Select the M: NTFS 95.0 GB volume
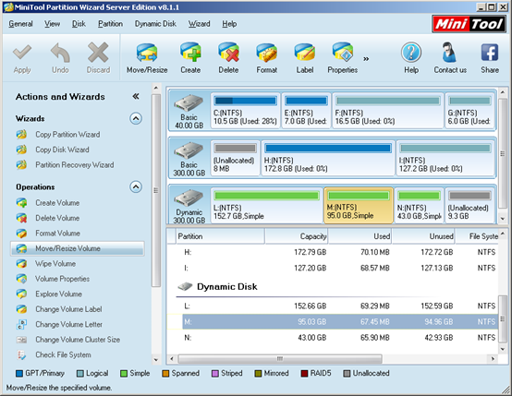 pos(359,206)
